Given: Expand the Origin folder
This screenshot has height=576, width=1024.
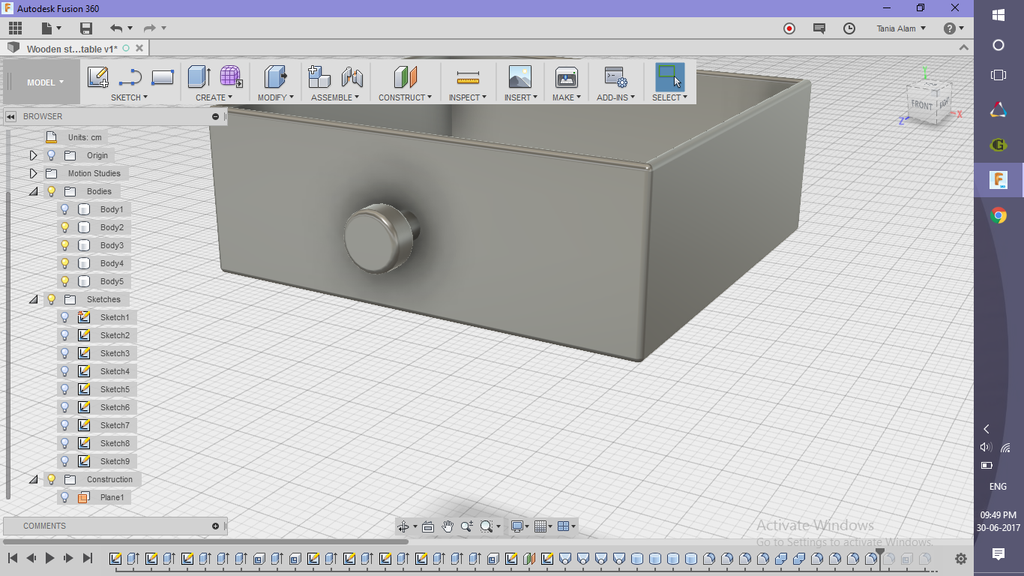Looking at the screenshot, I should pos(33,155).
